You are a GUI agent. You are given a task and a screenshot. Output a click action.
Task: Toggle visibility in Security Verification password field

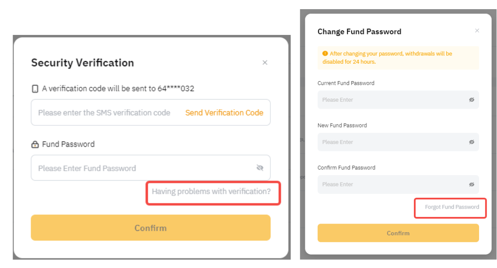pyautogui.click(x=260, y=168)
